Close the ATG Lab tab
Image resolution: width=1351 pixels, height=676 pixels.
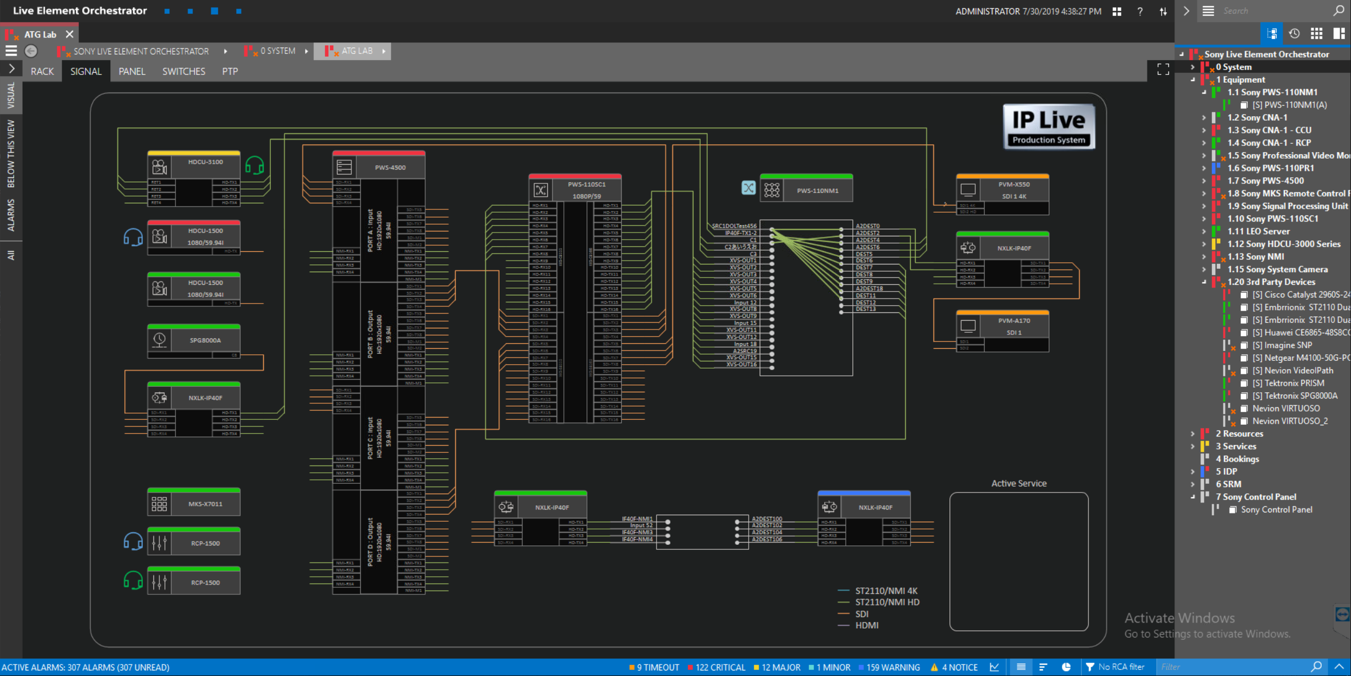pos(70,34)
